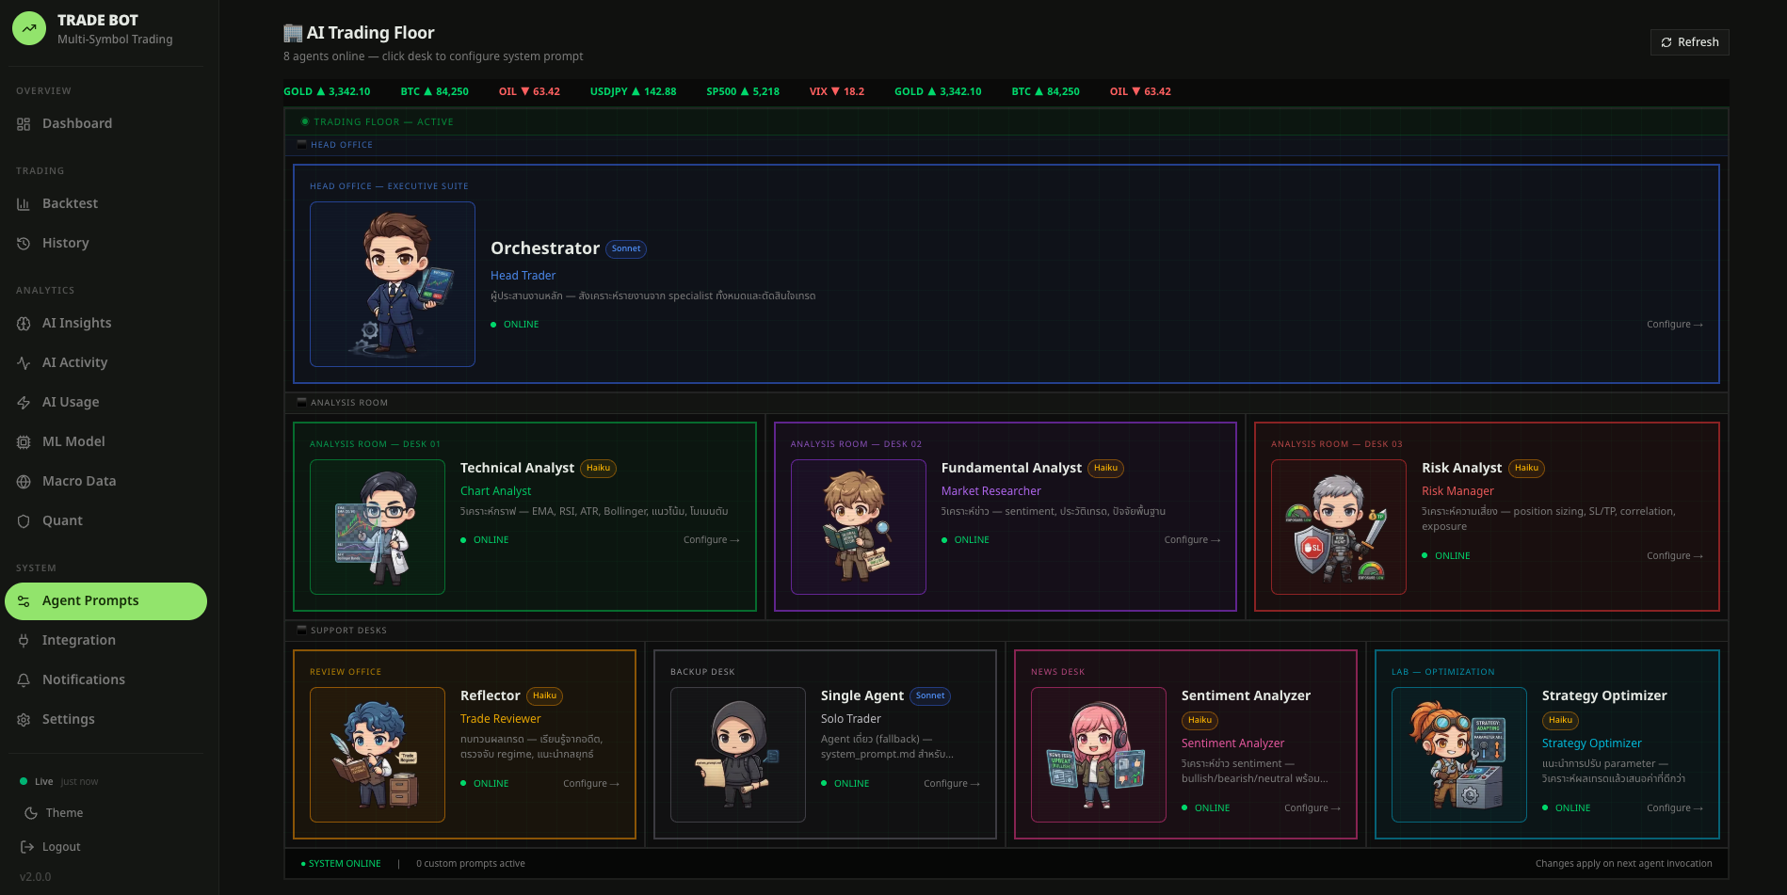
Task: Click the History clock icon
Action: coord(24,244)
